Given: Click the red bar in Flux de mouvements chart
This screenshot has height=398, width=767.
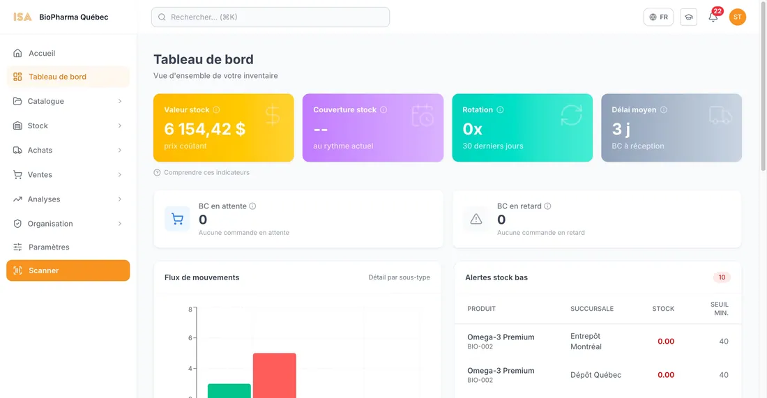Looking at the screenshot, I should [x=275, y=375].
